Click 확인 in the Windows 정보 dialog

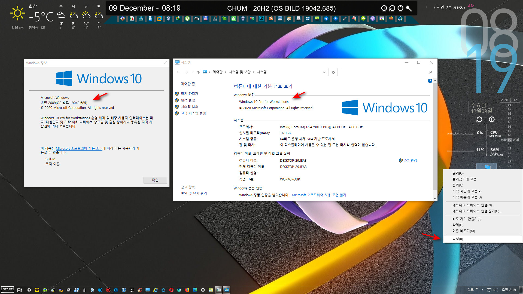click(x=155, y=180)
